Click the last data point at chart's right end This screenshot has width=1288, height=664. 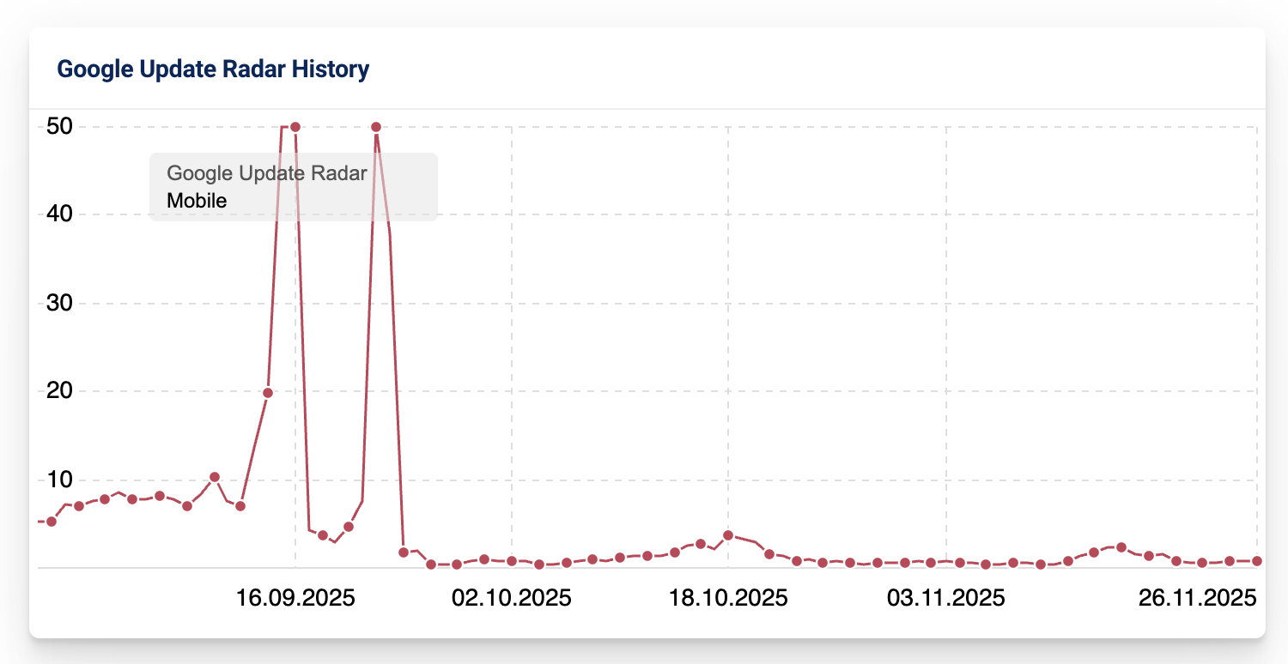pos(1257,561)
